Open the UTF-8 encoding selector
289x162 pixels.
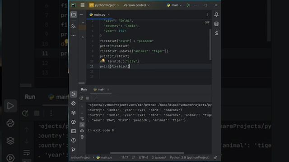(x=144, y=157)
